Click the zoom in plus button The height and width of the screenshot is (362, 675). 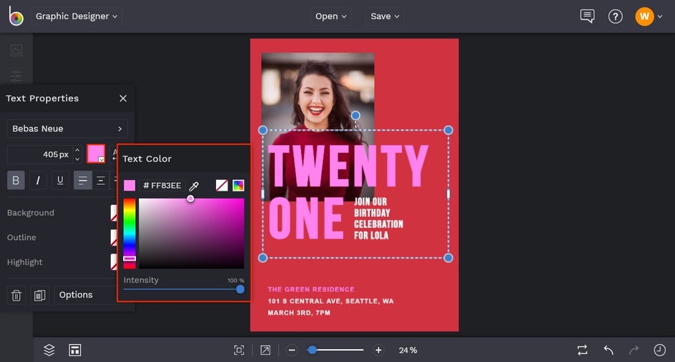[x=378, y=350]
